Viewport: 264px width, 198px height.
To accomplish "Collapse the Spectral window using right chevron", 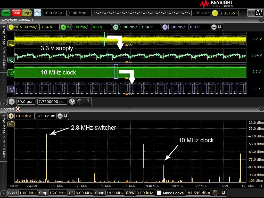I will (x=261, y=109).
